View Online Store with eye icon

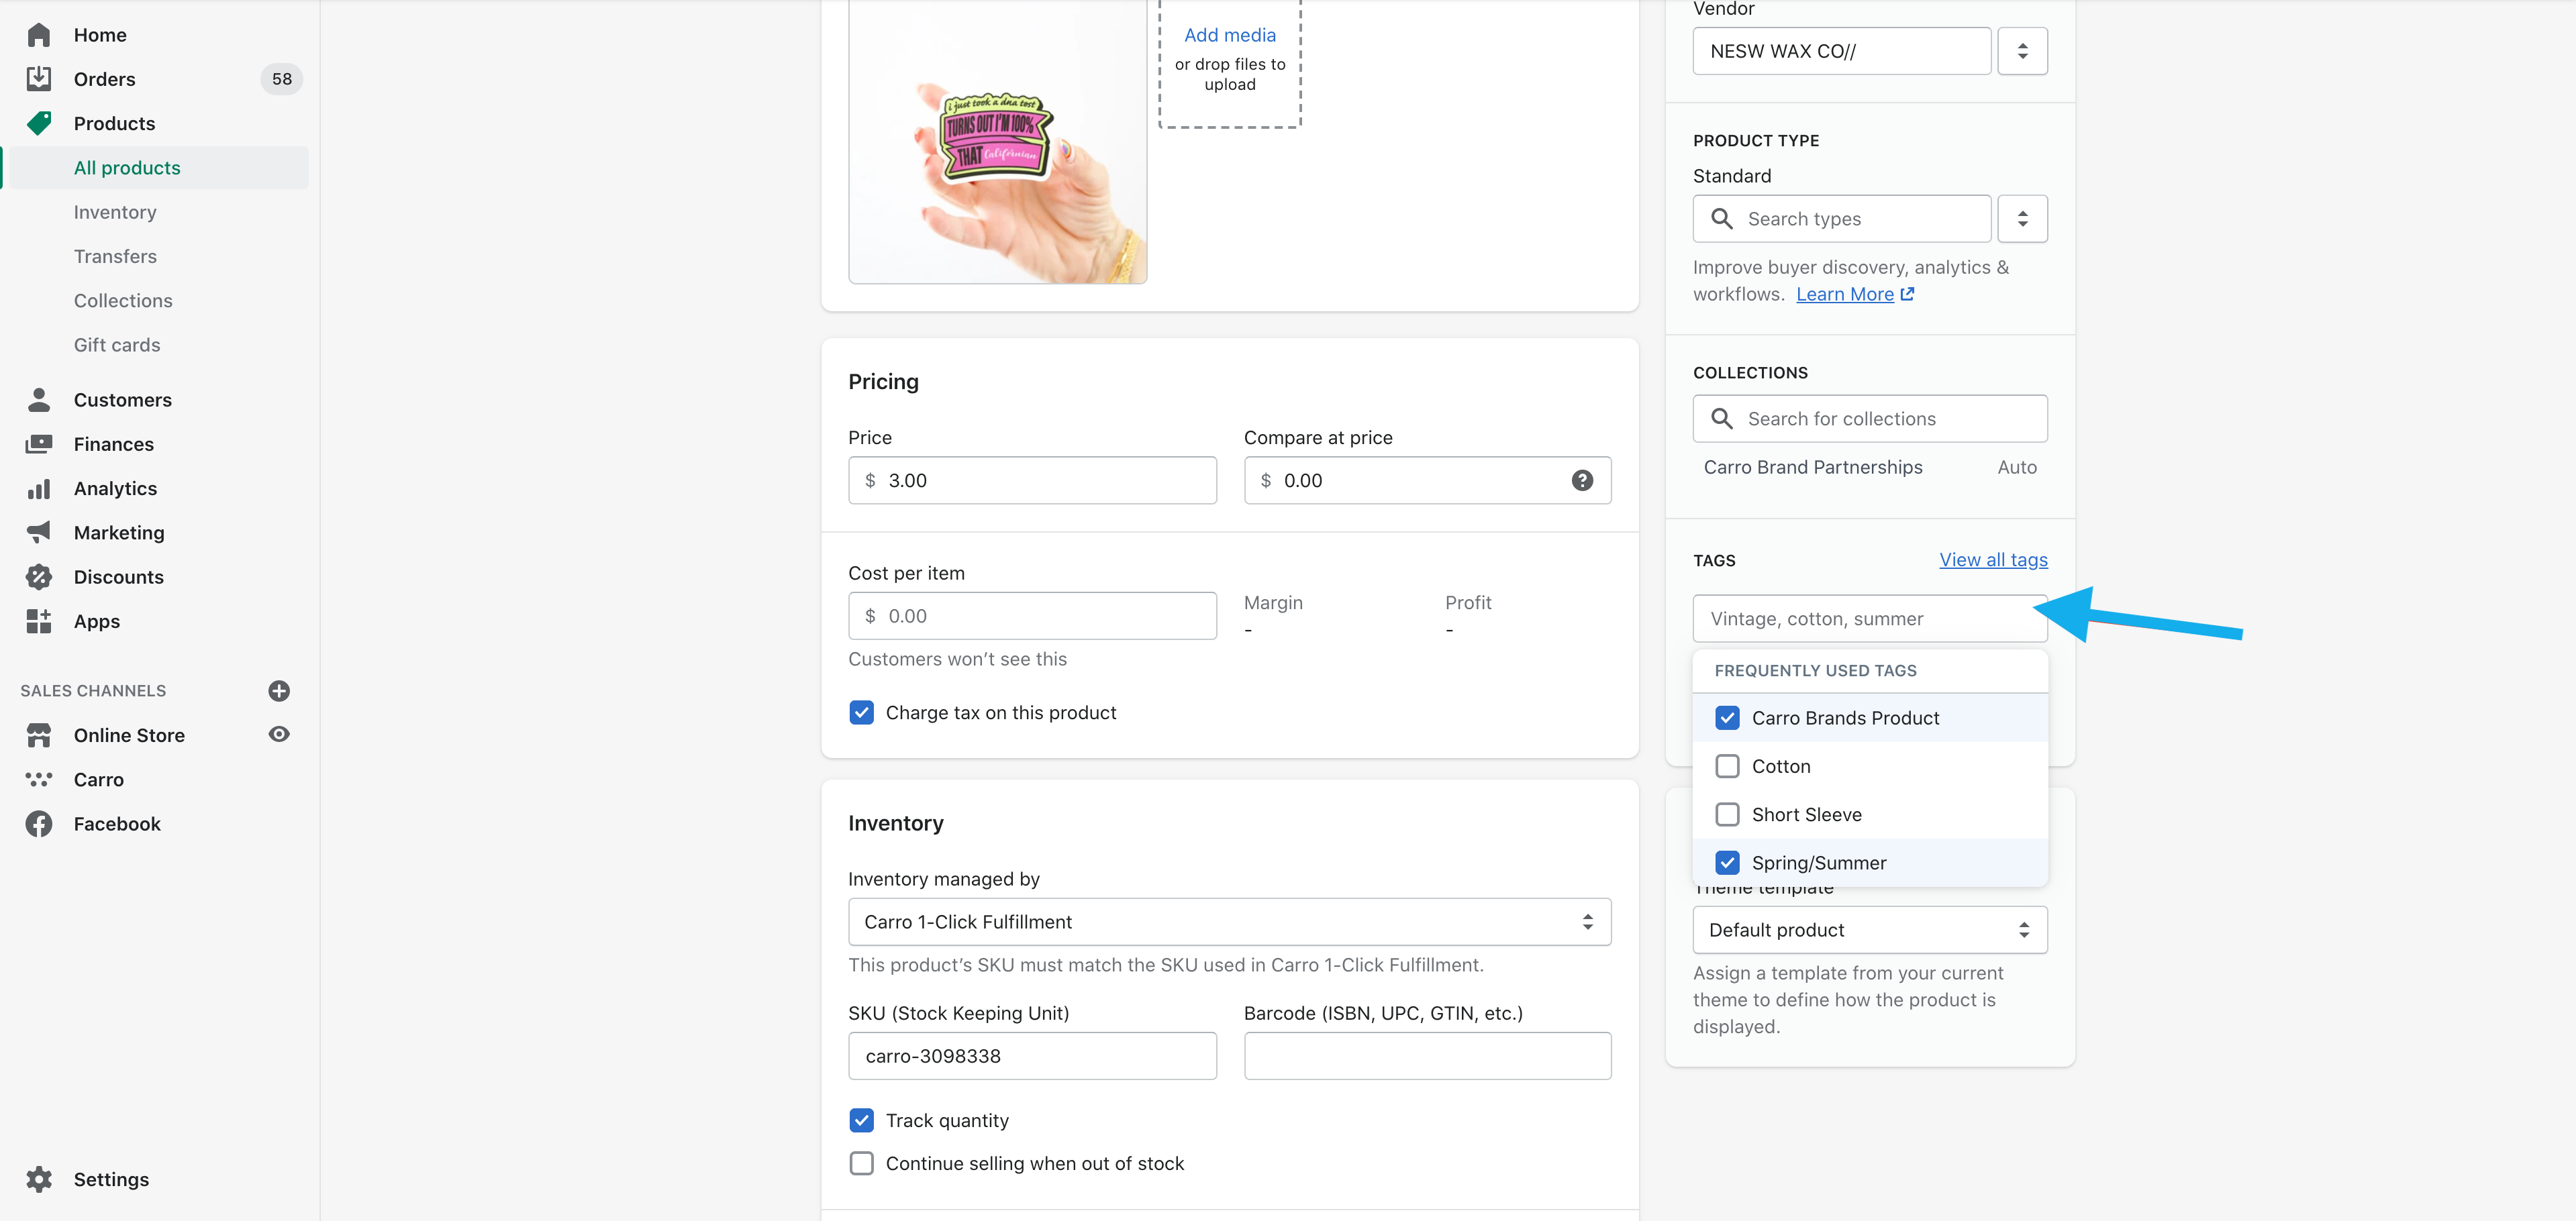279,735
